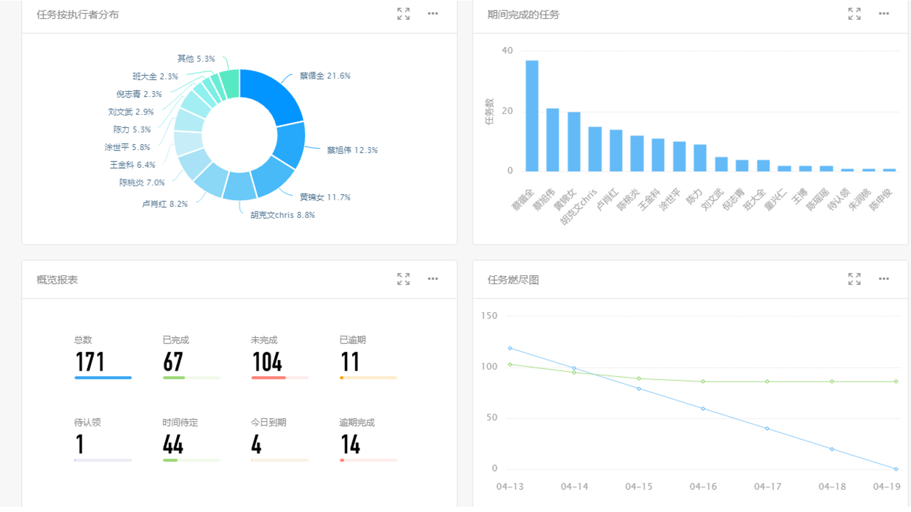Open the 已完成 67 metric
911x512 pixels.
pos(173,361)
